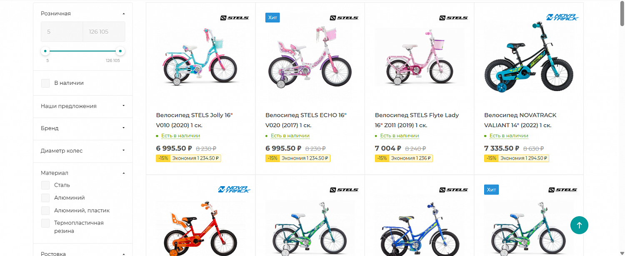Screen dimensions: 625x256
Task: Expand the Бренд filter section
Action: coord(82,128)
